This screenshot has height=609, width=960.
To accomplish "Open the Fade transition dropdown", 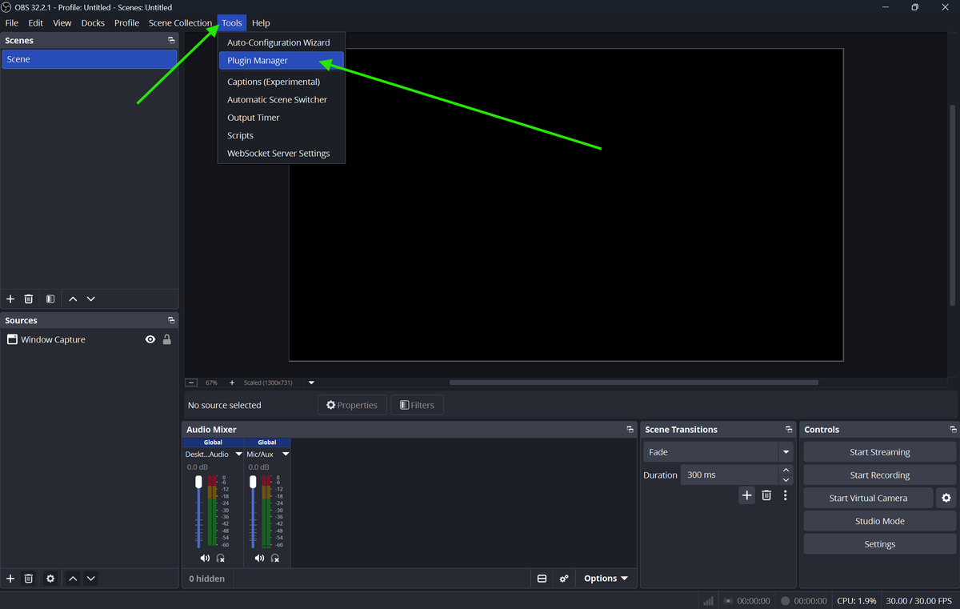I will (718, 452).
